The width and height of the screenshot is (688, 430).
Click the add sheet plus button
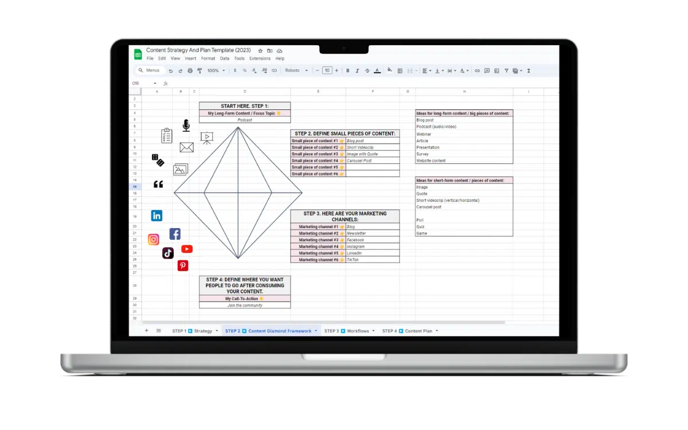146,331
